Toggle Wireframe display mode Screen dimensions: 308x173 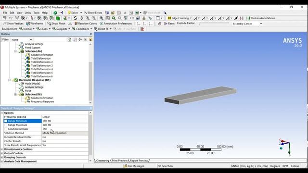click(x=34, y=24)
